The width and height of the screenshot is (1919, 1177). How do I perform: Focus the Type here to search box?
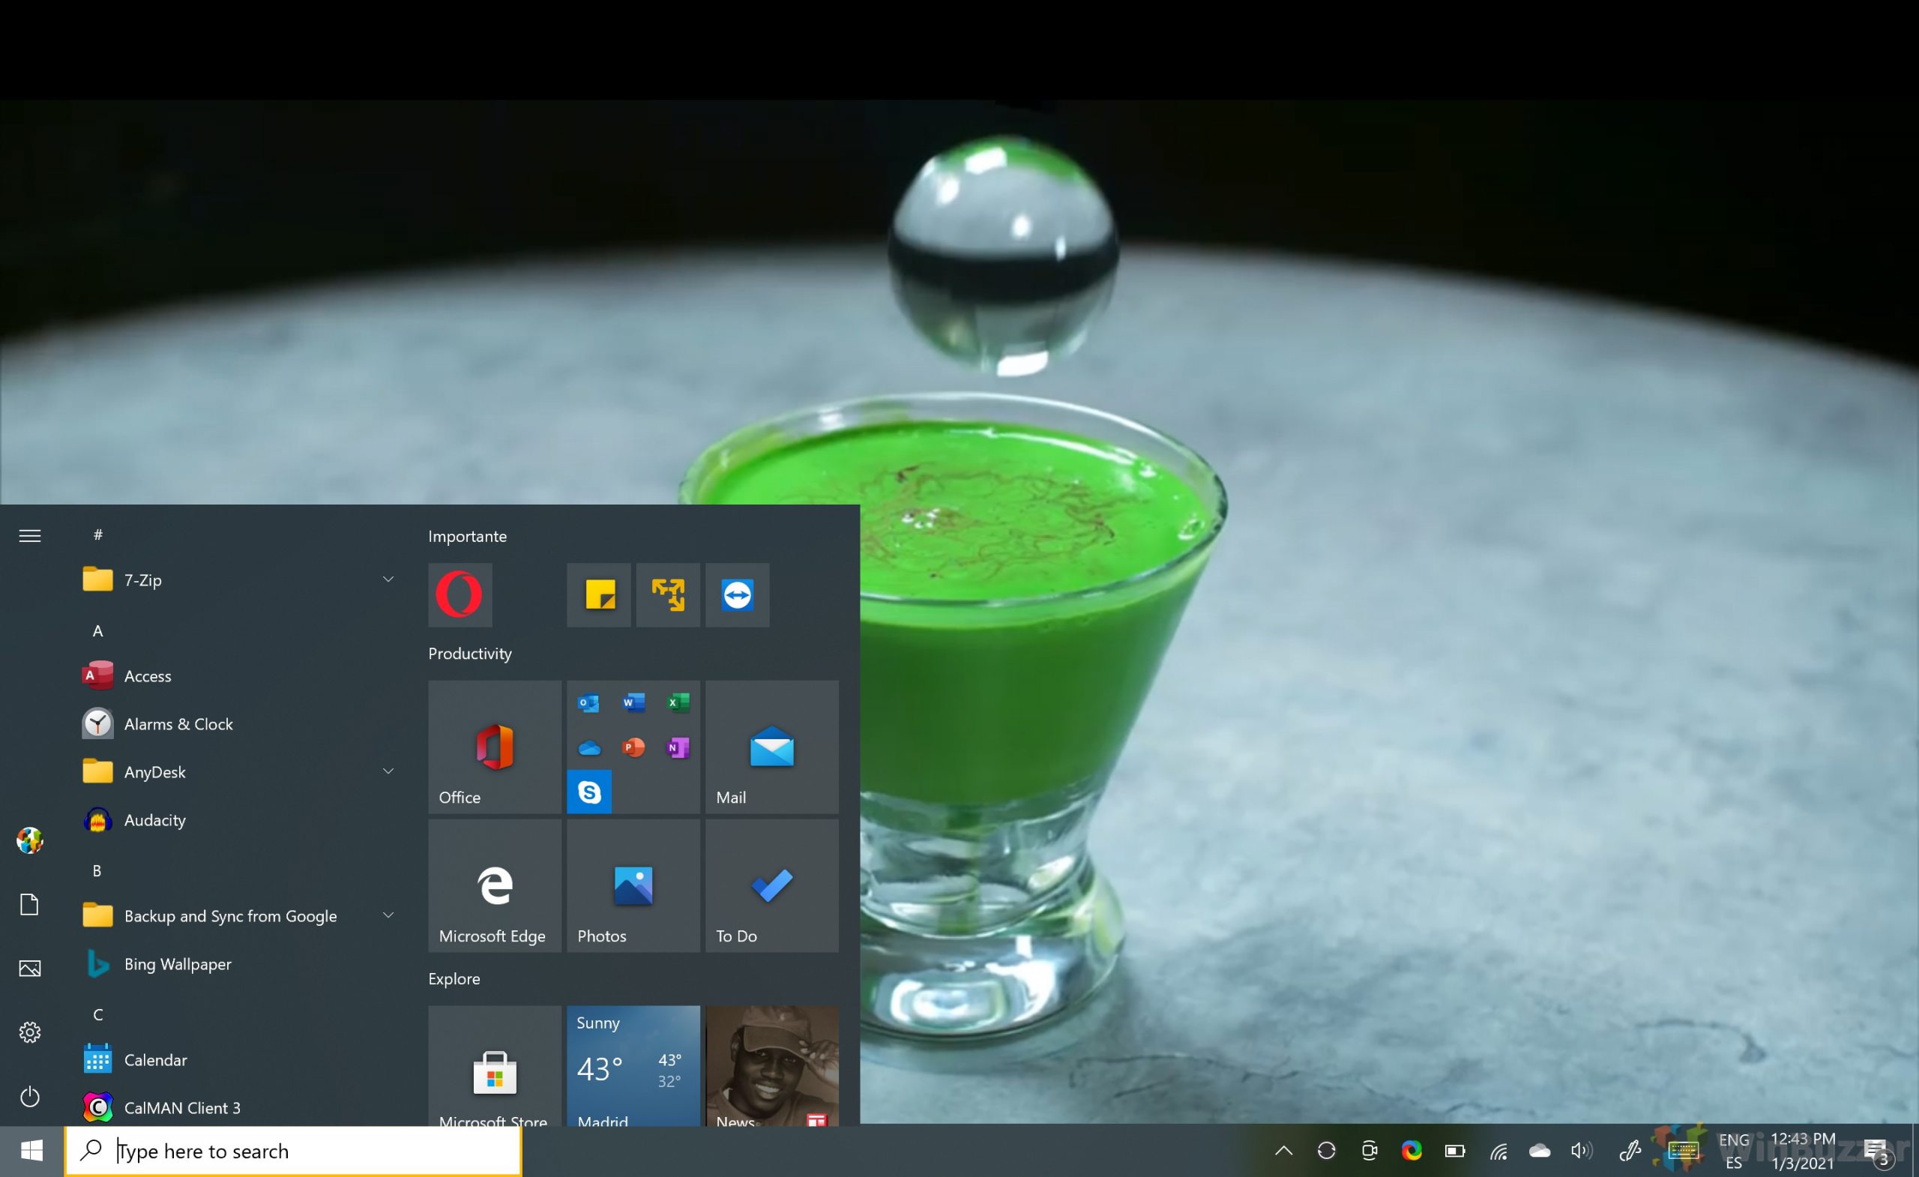click(293, 1151)
